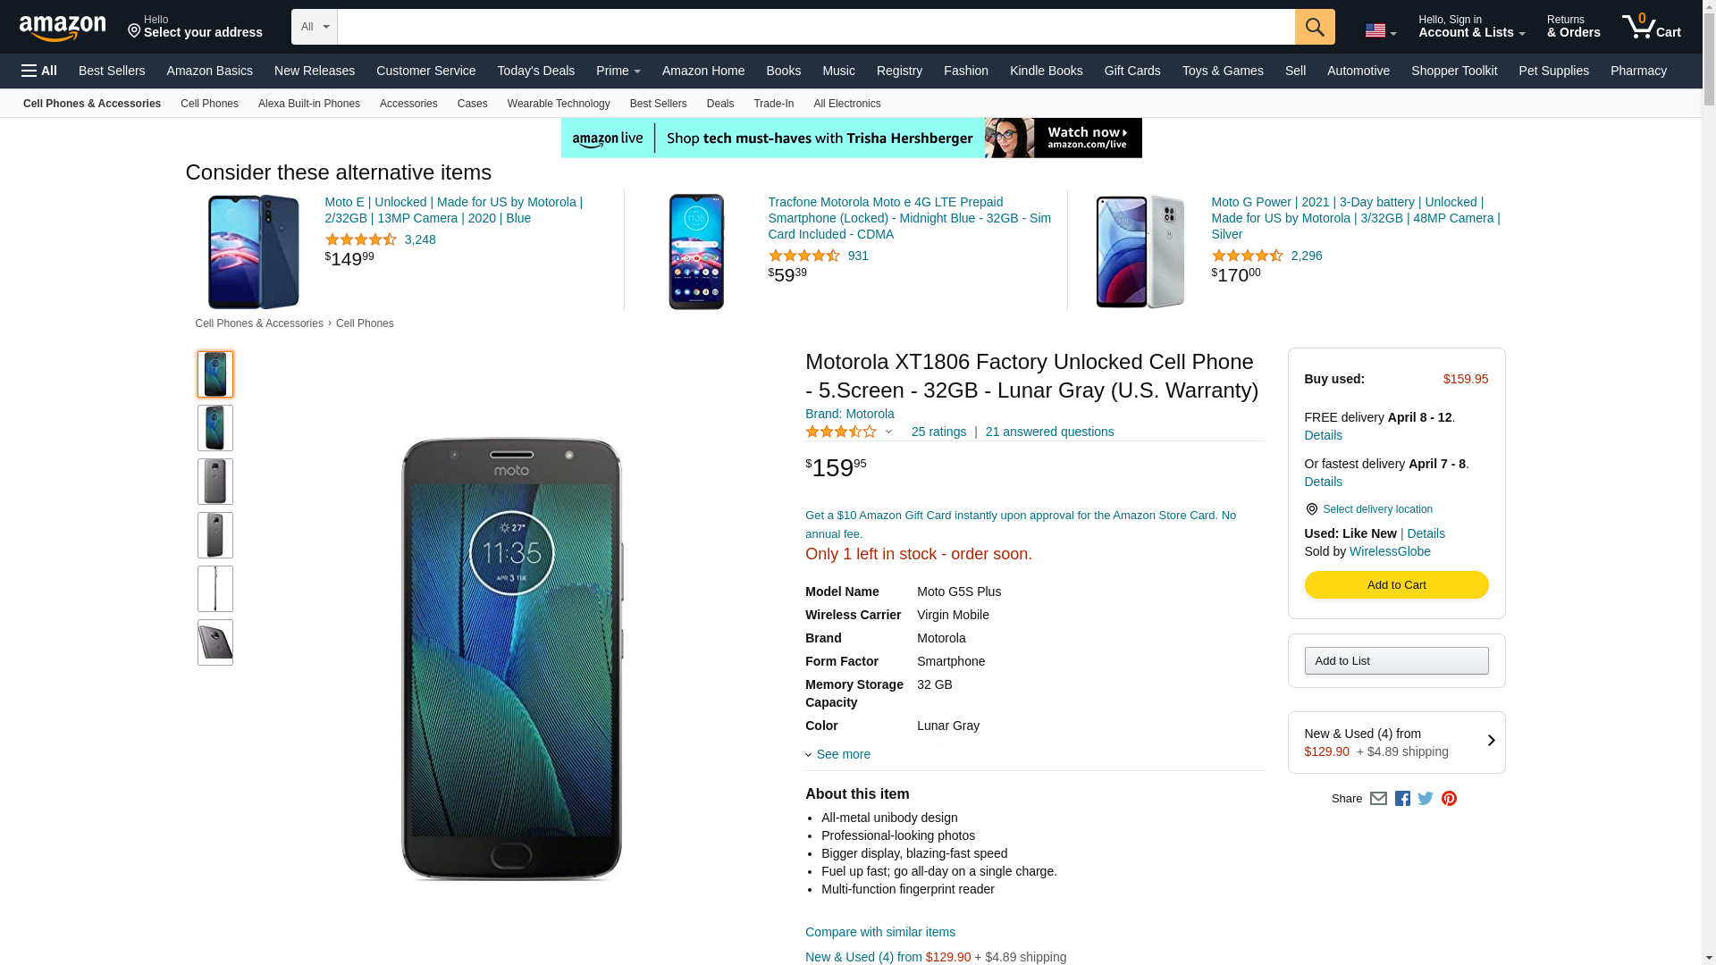Click the Amazon logo
Viewport: 1716px width, 965px height.
[63, 28]
